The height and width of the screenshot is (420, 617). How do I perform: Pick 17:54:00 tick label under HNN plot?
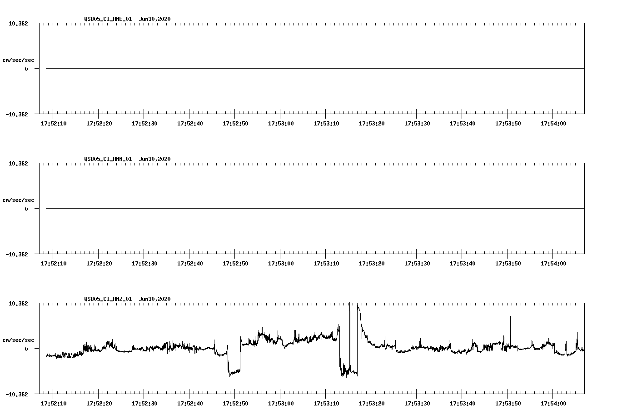553,264
